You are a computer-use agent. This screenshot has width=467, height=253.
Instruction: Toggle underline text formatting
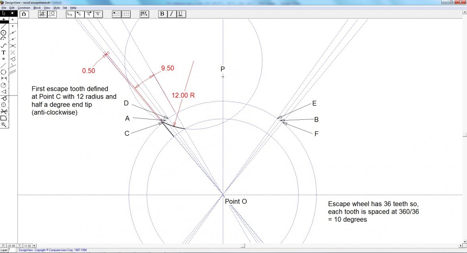[x=180, y=14]
